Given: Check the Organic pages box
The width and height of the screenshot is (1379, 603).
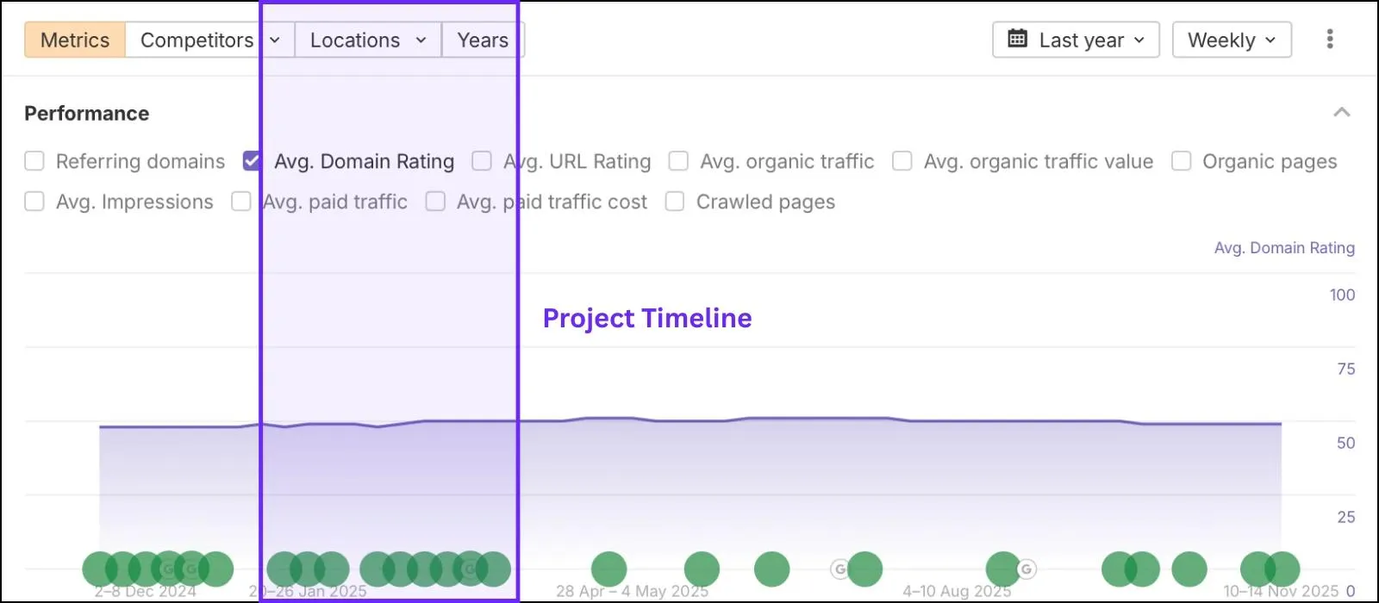Looking at the screenshot, I should (1181, 161).
